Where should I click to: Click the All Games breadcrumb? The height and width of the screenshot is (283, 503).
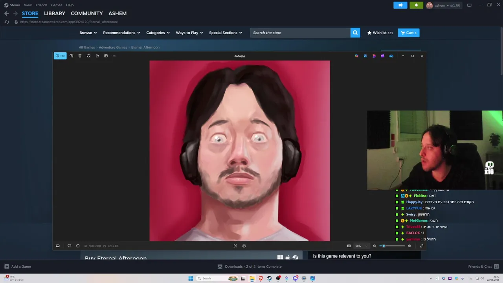tap(87, 47)
